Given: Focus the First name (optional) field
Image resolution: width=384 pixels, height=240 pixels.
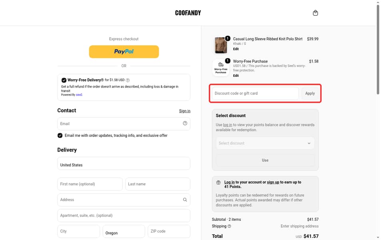Looking at the screenshot, I should pos(90,184).
